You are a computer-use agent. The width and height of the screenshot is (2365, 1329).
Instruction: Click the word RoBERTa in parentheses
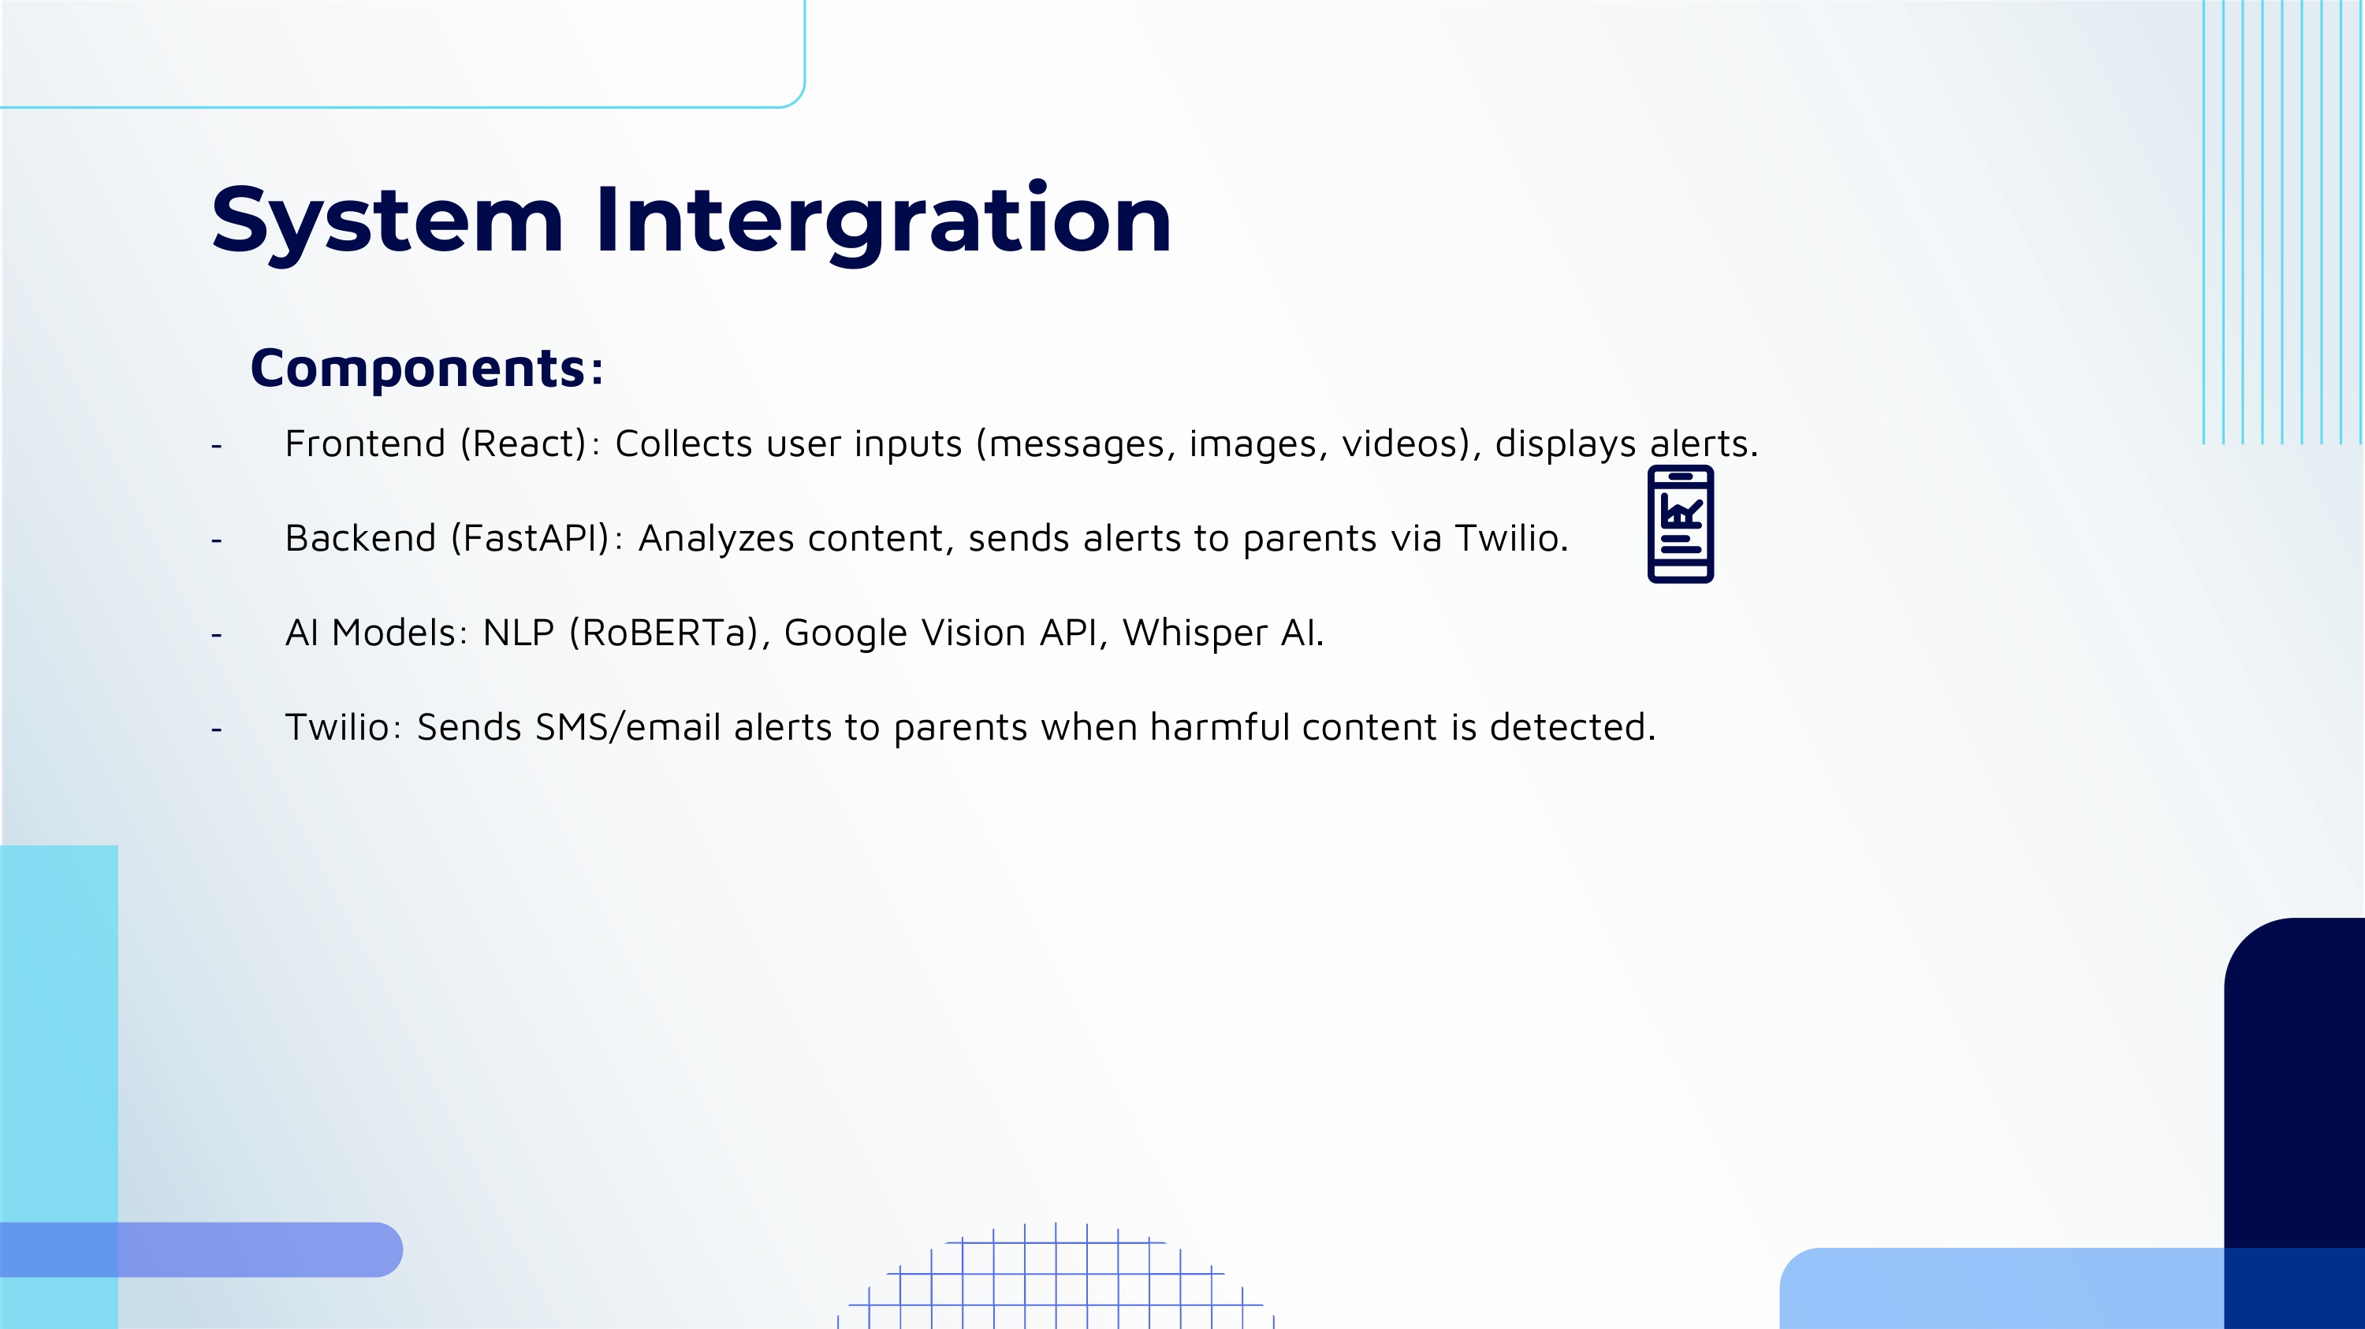664,633
